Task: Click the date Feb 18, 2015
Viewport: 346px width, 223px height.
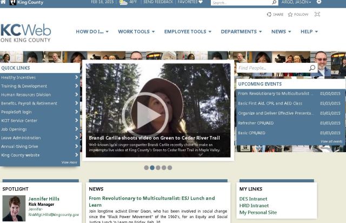Action: (102, 2)
